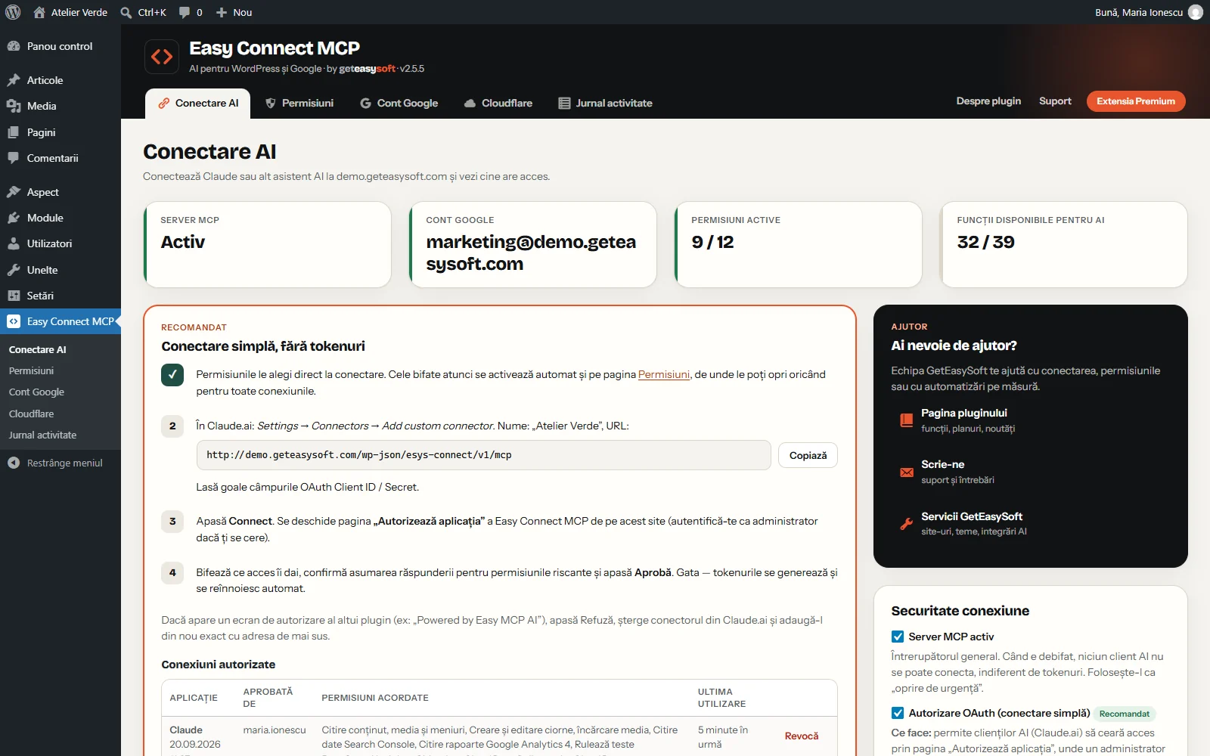Image resolution: width=1210 pixels, height=756 pixels.
Task: Open Jurnal activitate in sidebar submenu
Action: pos(42,435)
